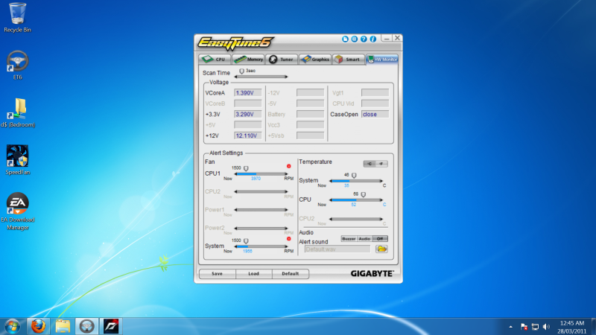Set alert sound mode to Buzzer
The image size is (596, 335).
(349, 239)
